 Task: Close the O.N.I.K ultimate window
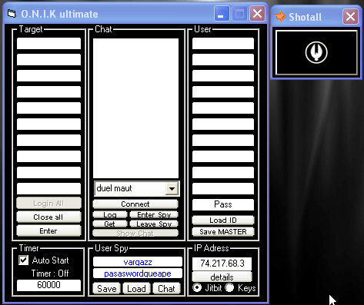[x=257, y=14]
